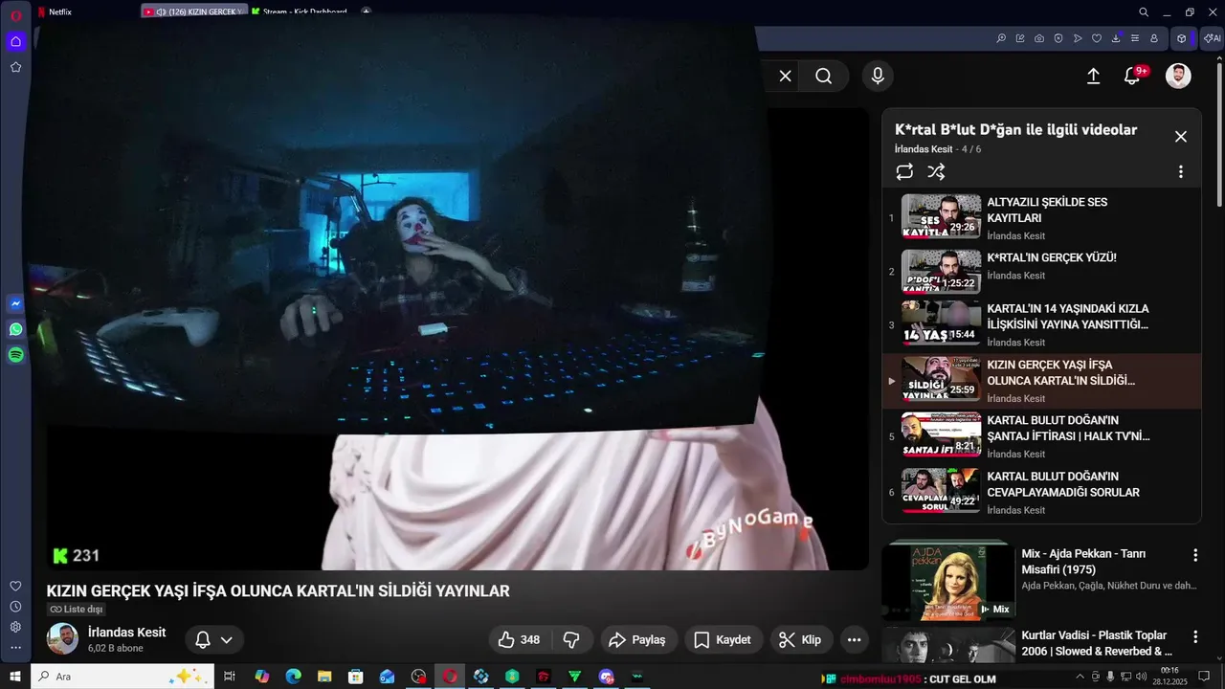Screen dimensions: 1225x689
Task: Click the Opera home icon in sidebar
Action: (x=15, y=41)
